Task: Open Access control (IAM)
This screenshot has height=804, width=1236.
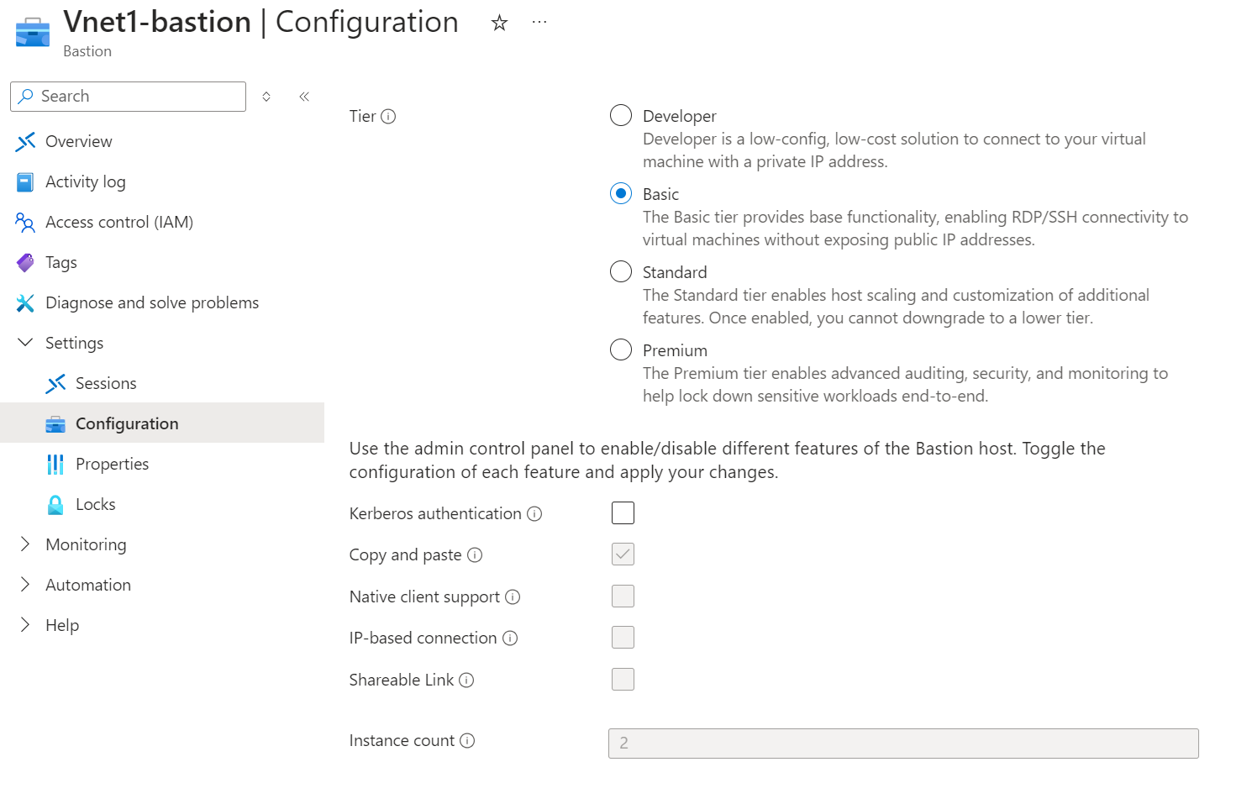Action: click(118, 222)
